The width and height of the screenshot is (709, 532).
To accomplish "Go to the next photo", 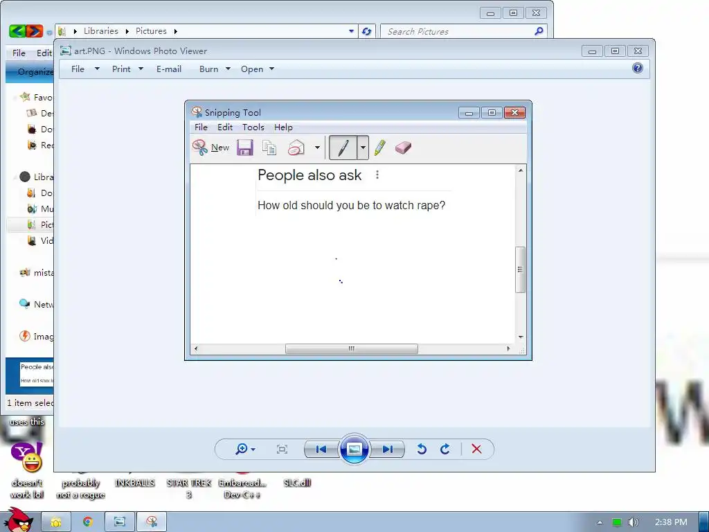I will 387,449.
